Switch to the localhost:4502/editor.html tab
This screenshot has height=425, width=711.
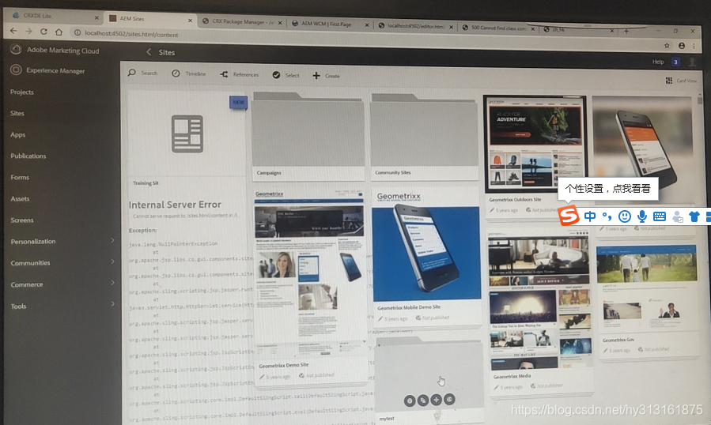point(415,26)
